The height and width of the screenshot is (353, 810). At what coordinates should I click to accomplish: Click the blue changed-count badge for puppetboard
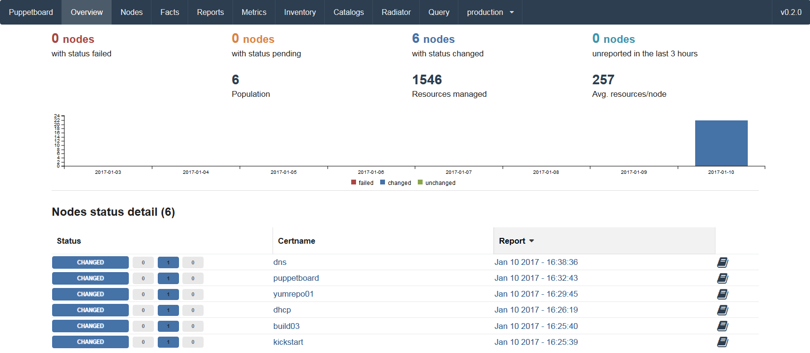tap(168, 278)
